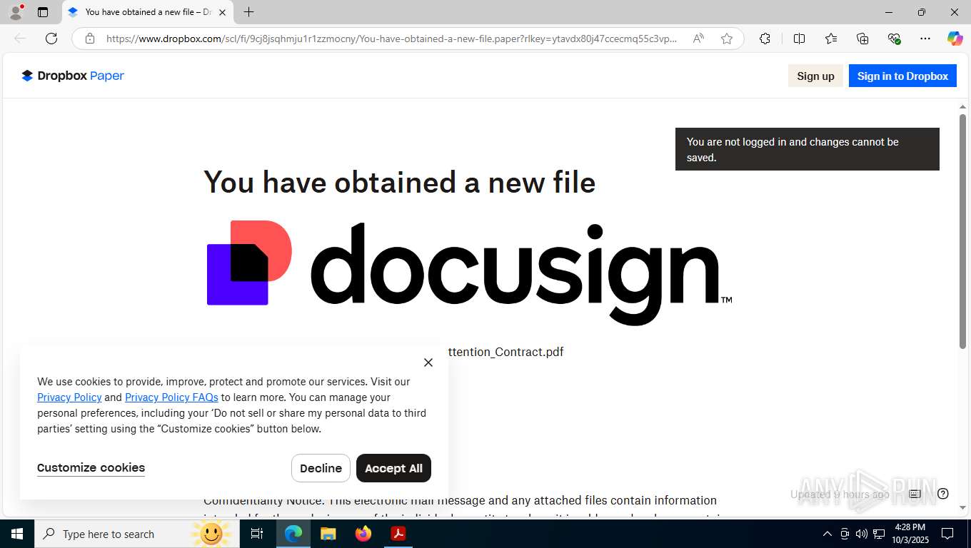Screen dimensions: 971x548
Task: Decline cookies
Action: click(x=321, y=468)
